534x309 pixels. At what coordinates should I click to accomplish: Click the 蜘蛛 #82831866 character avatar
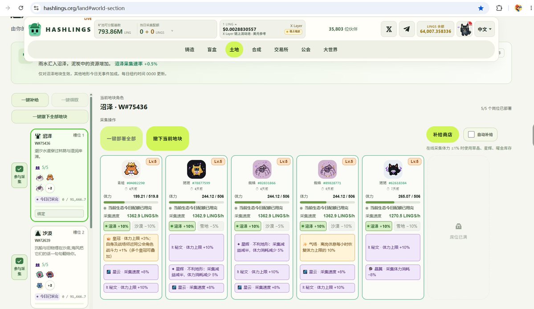point(262,169)
